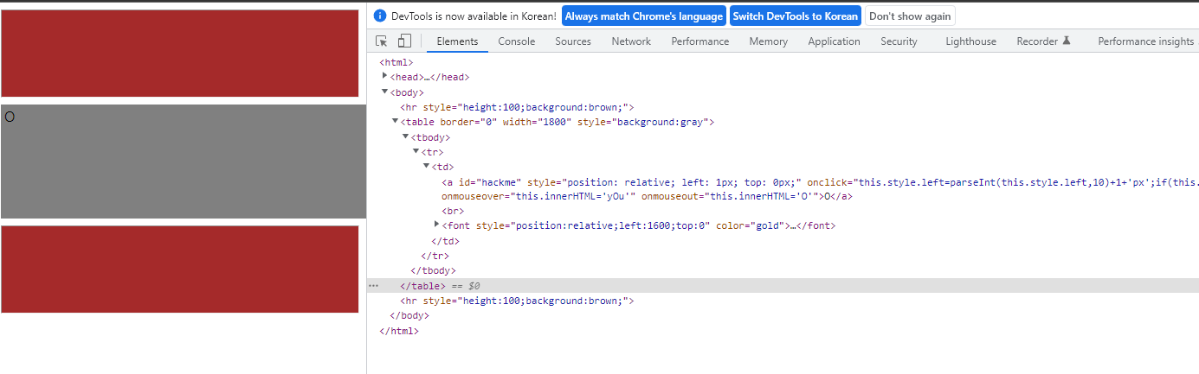Collapse the body element node
This screenshot has height=374, width=1199.
point(385,92)
